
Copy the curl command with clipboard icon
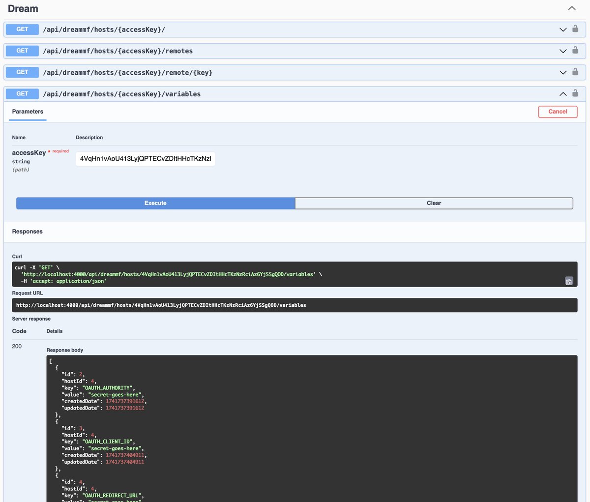pos(569,281)
